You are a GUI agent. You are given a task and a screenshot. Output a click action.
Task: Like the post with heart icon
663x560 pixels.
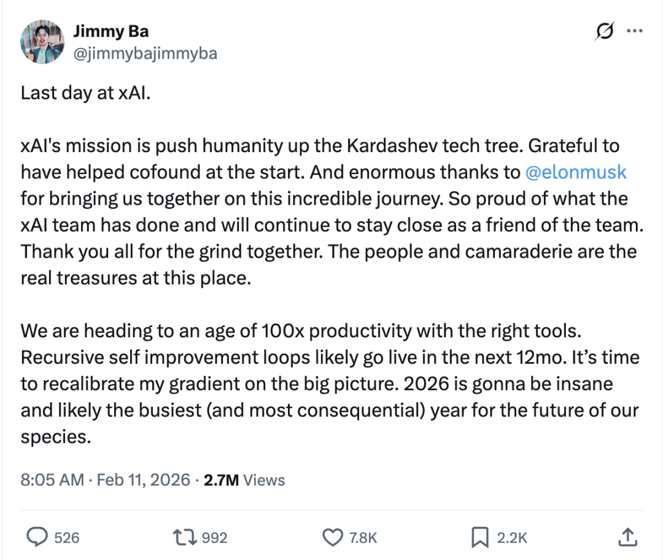click(333, 538)
